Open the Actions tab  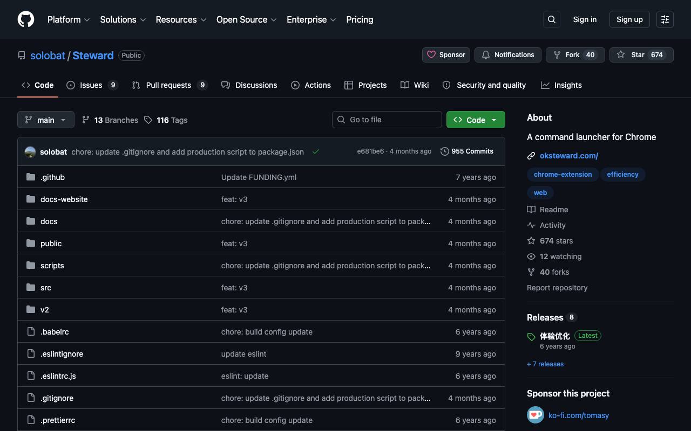point(310,85)
